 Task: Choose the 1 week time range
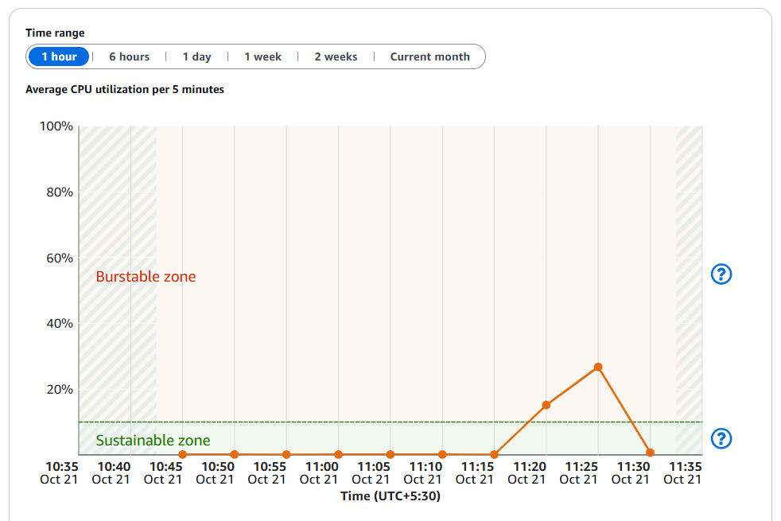tap(262, 57)
